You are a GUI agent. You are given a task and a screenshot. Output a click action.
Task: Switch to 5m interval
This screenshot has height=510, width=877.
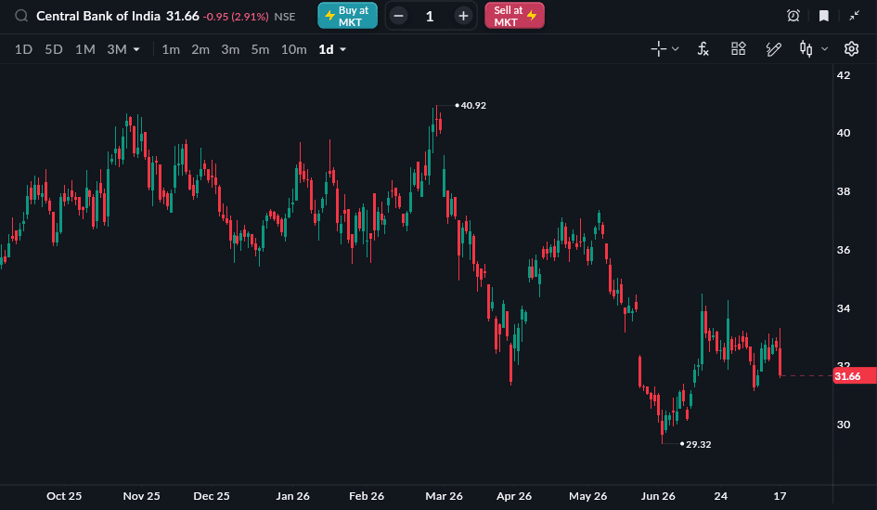click(x=260, y=49)
